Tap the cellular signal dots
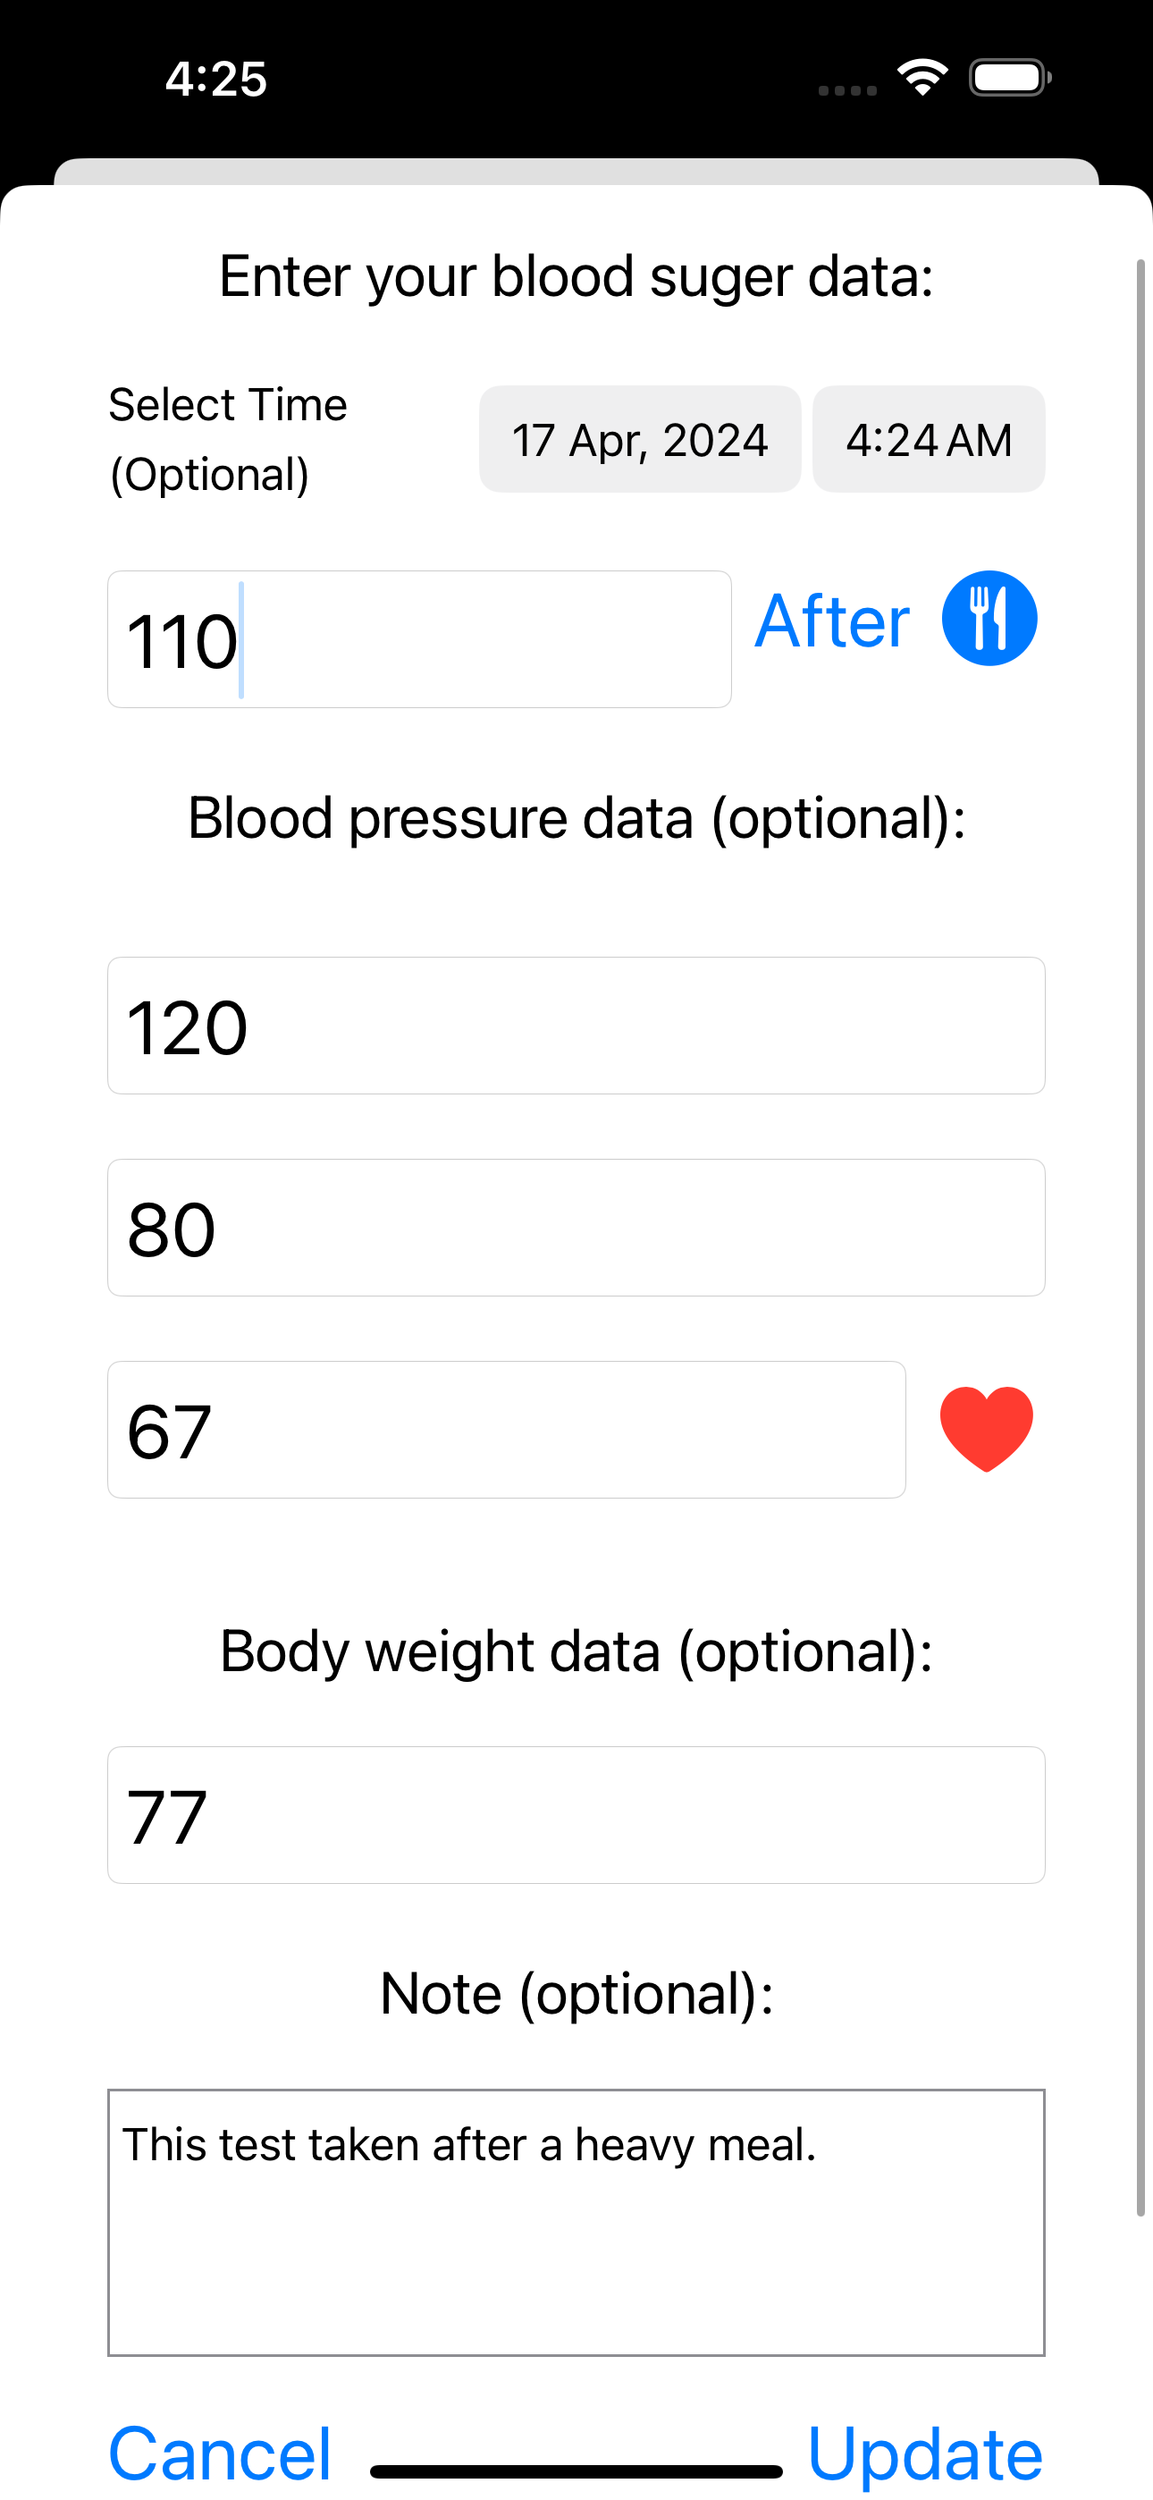 847,90
